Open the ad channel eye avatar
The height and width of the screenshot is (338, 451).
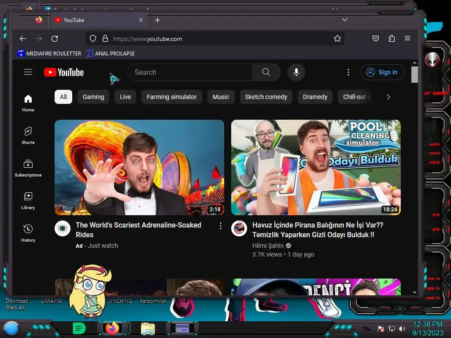tap(63, 229)
